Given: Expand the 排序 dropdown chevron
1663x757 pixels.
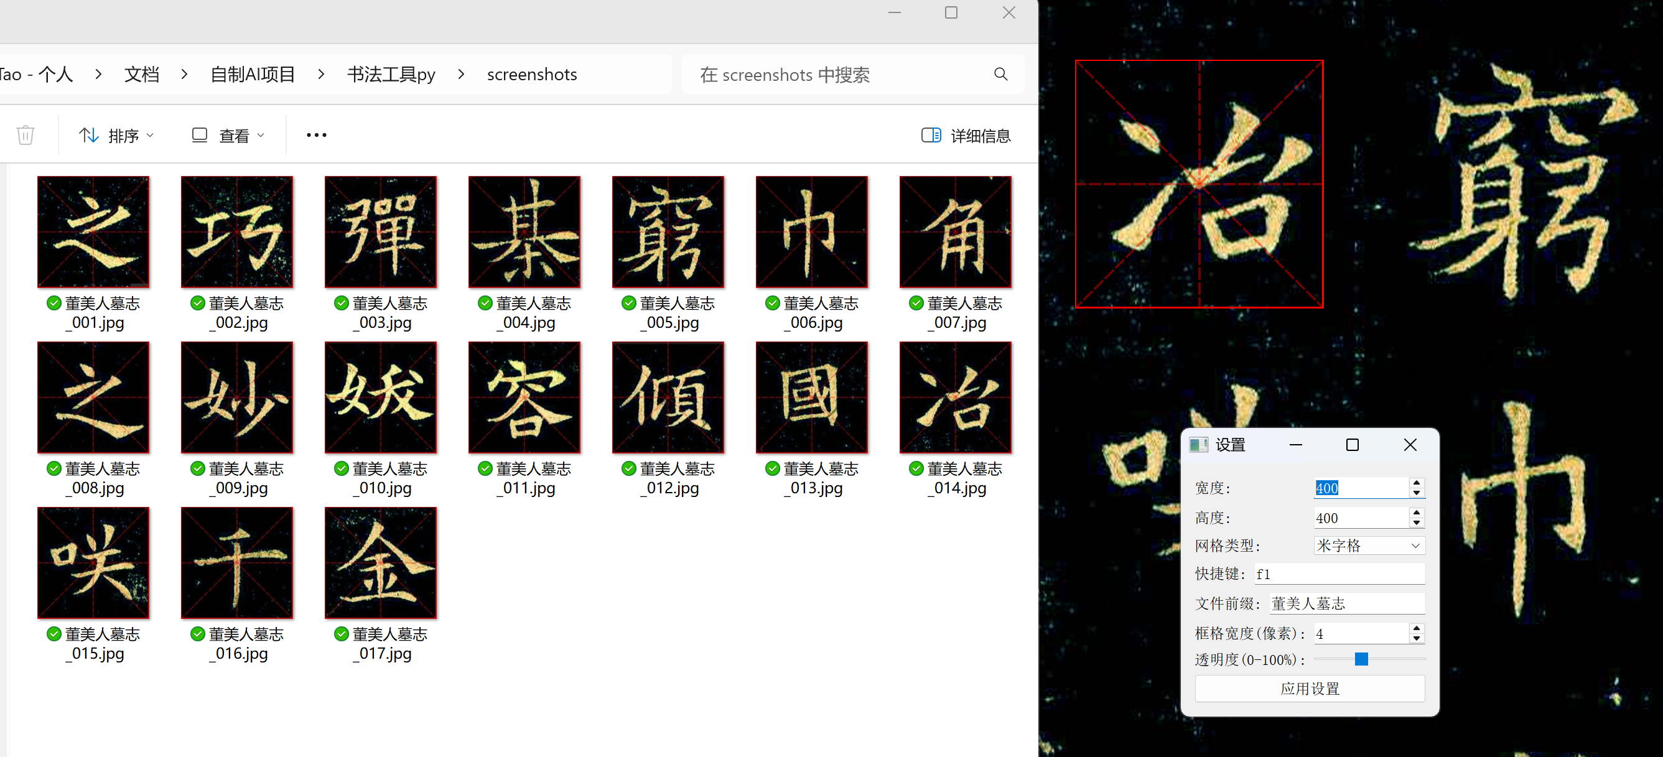Looking at the screenshot, I should click(151, 135).
